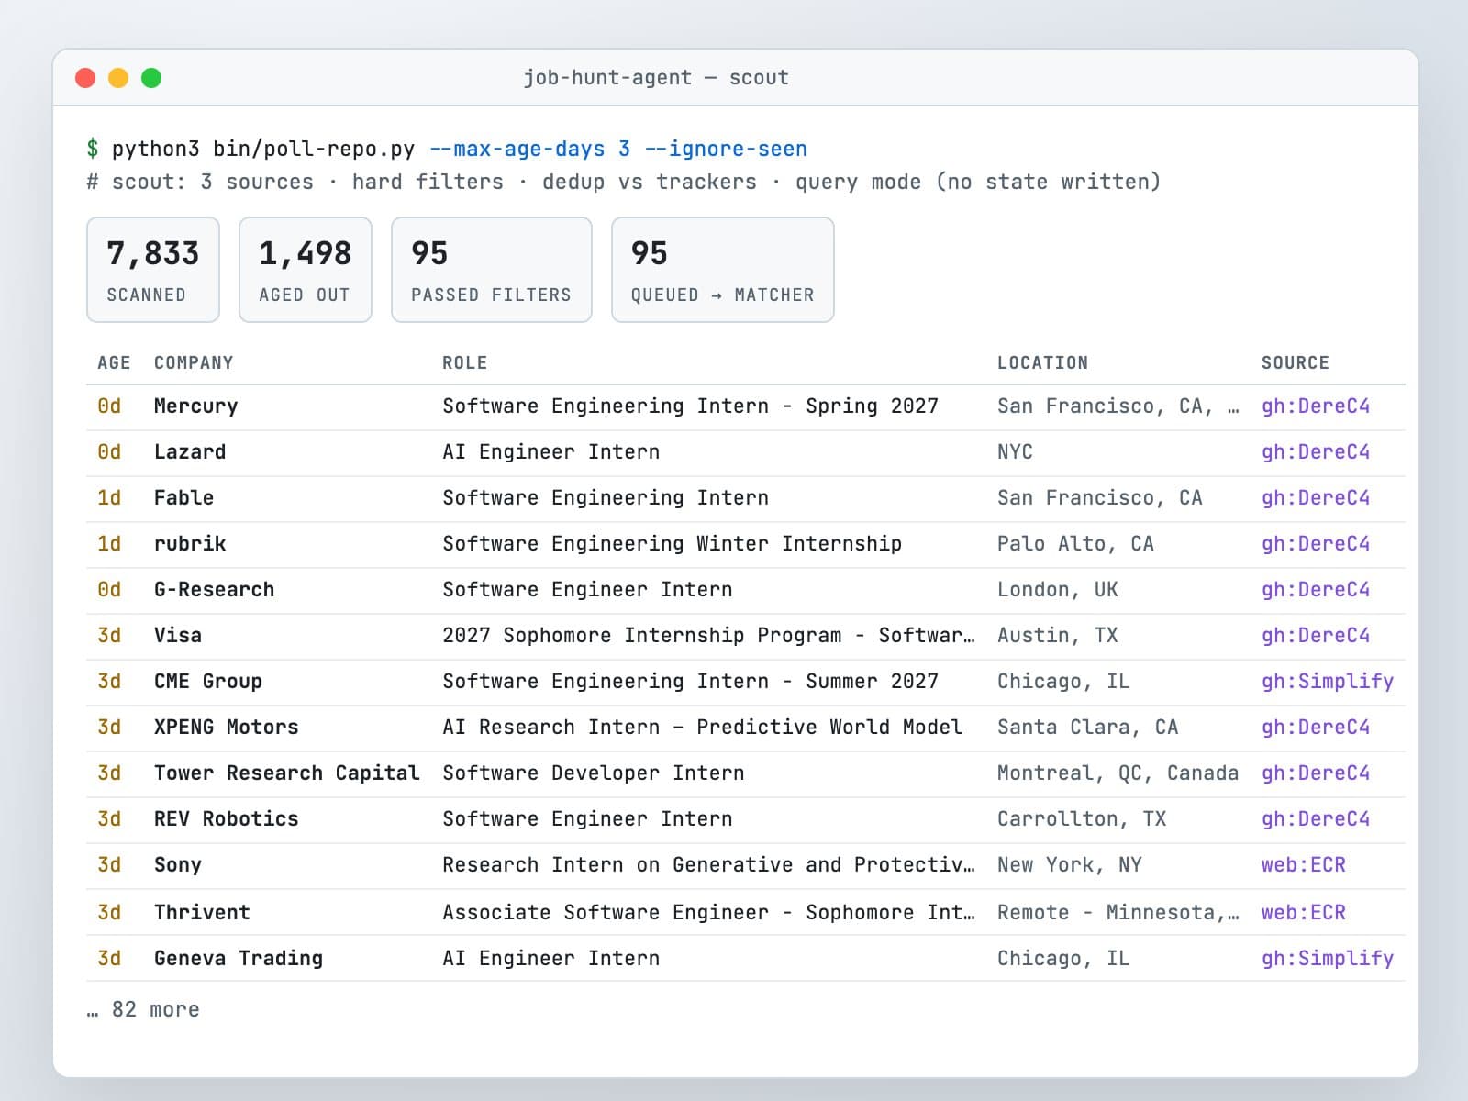
Task: Click the web:ECR source in Thrivent row
Action: pos(1304,913)
